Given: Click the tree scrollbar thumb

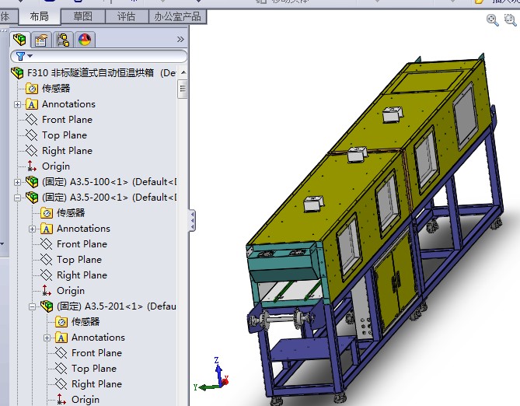Looking at the screenshot, I should coord(183,89).
